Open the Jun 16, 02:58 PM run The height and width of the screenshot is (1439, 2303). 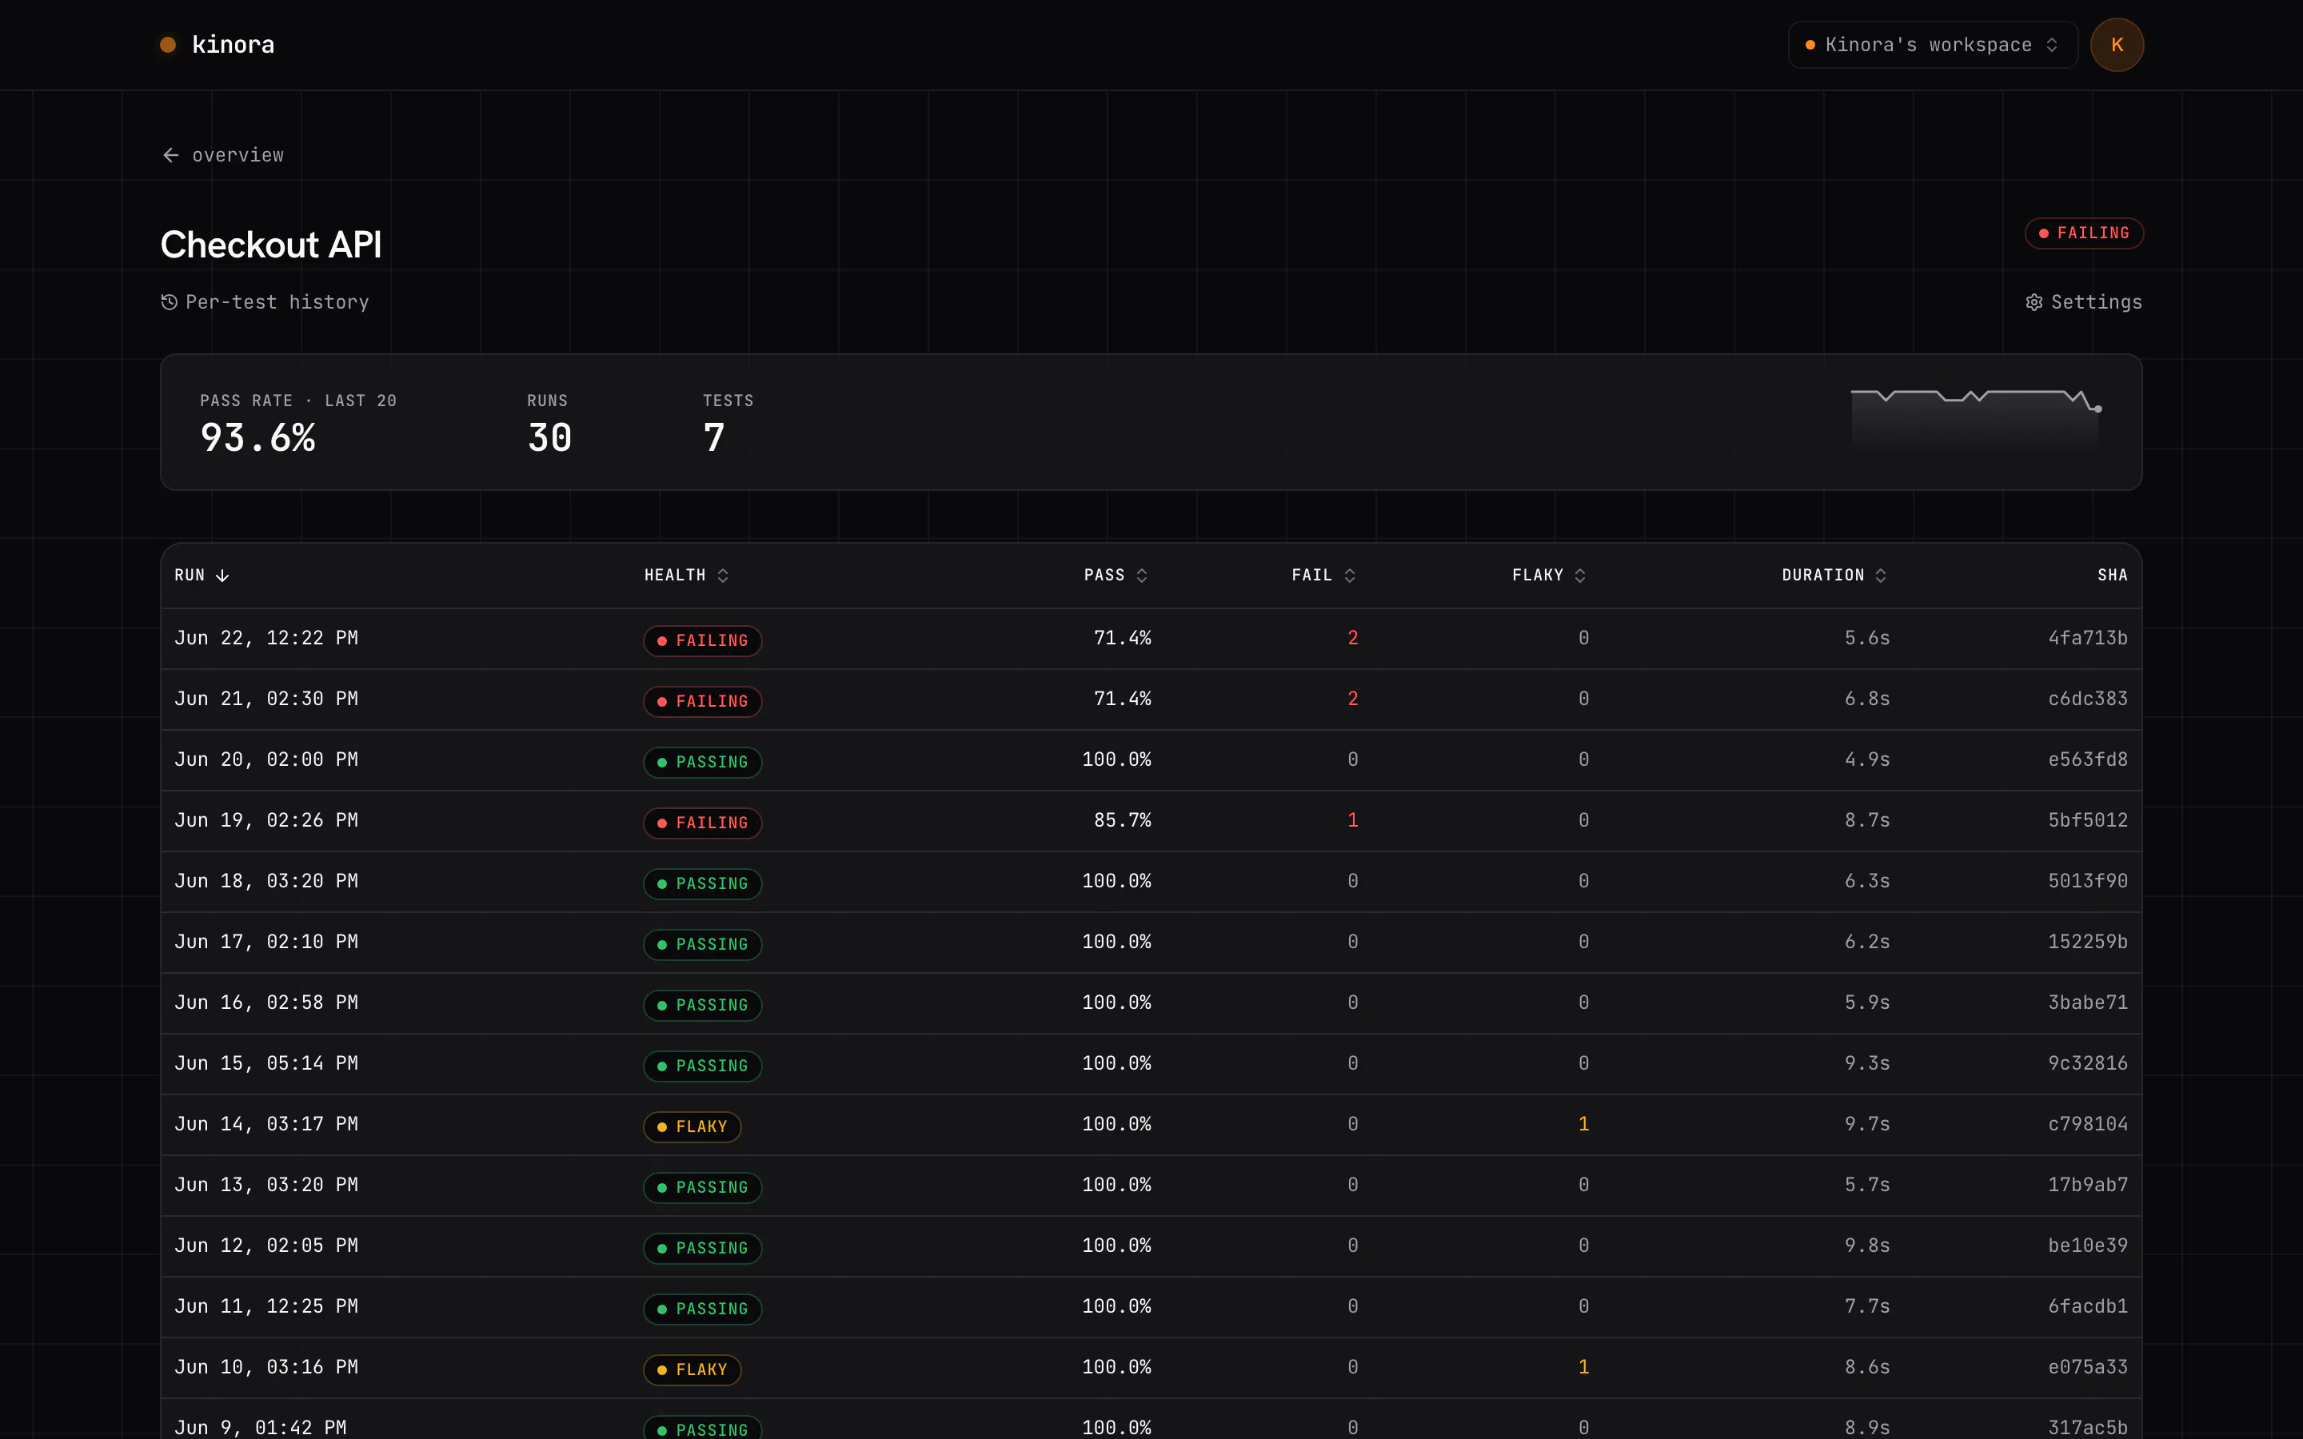[x=1151, y=1003]
